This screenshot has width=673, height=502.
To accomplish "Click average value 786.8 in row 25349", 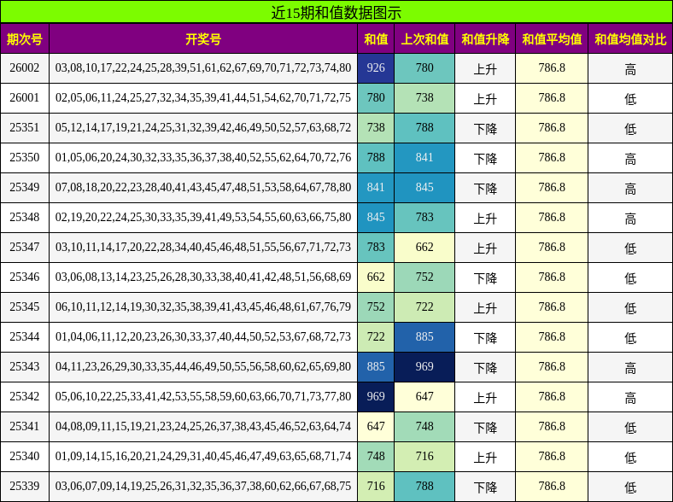I will tap(552, 188).
